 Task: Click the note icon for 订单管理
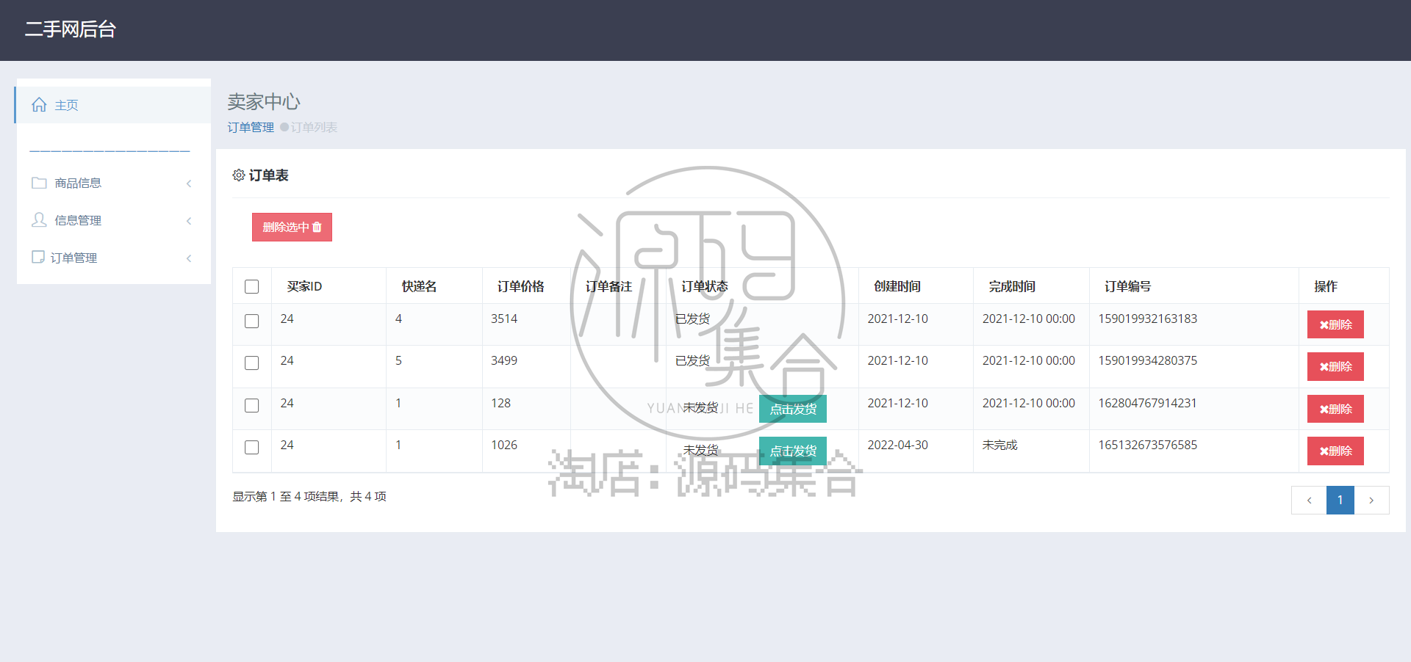tap(38, 257)
